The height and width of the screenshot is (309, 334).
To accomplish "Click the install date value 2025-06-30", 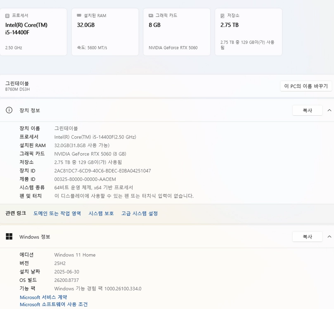I will (x=66, y=272).
